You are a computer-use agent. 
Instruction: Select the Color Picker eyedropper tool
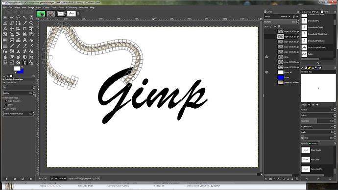point(25,23)
